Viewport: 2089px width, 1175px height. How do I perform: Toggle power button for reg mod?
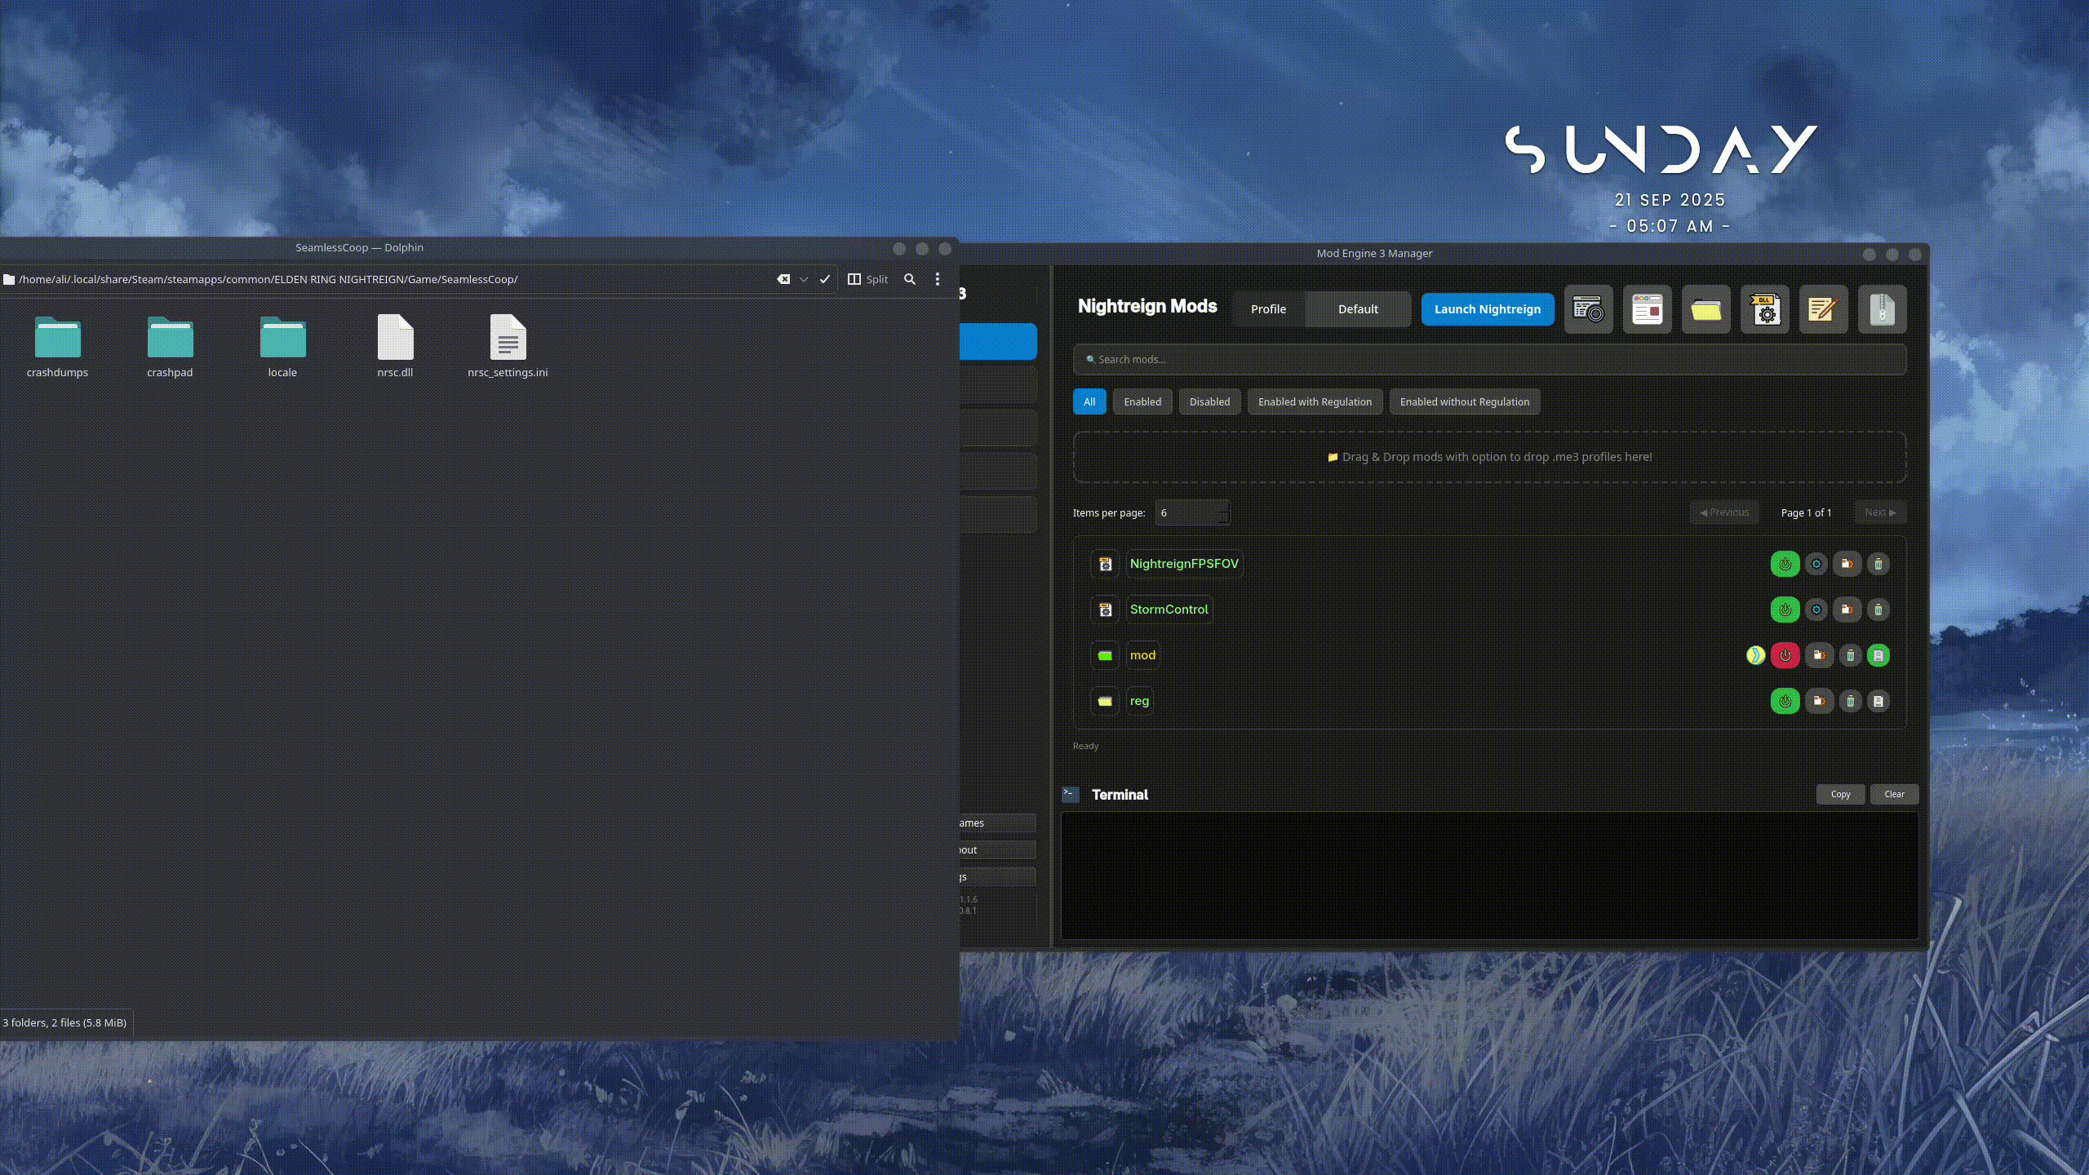pos(1785,701)
